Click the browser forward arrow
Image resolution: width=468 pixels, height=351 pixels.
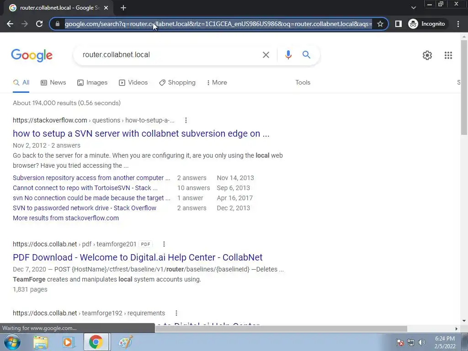(25, 24)
